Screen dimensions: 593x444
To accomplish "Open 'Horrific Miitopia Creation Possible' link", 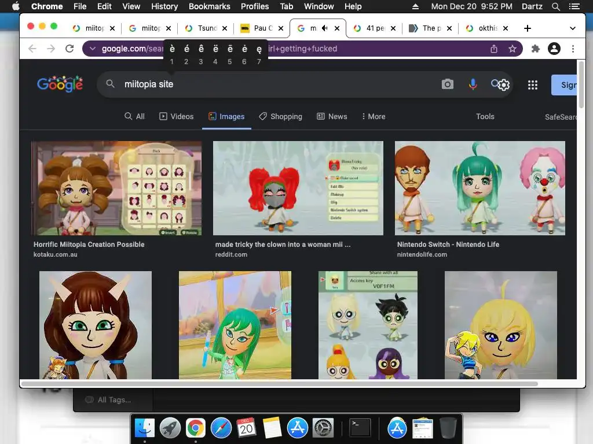I will [x=89, y=245].
